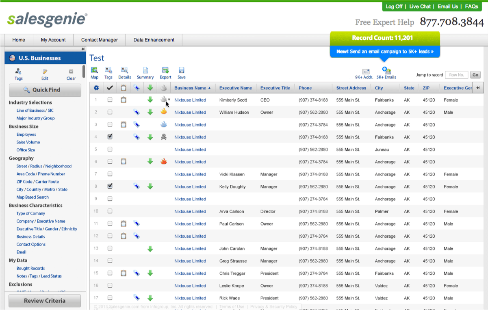Check the checkbox for row 10 Arva Carlson

(x=110, y=211)
